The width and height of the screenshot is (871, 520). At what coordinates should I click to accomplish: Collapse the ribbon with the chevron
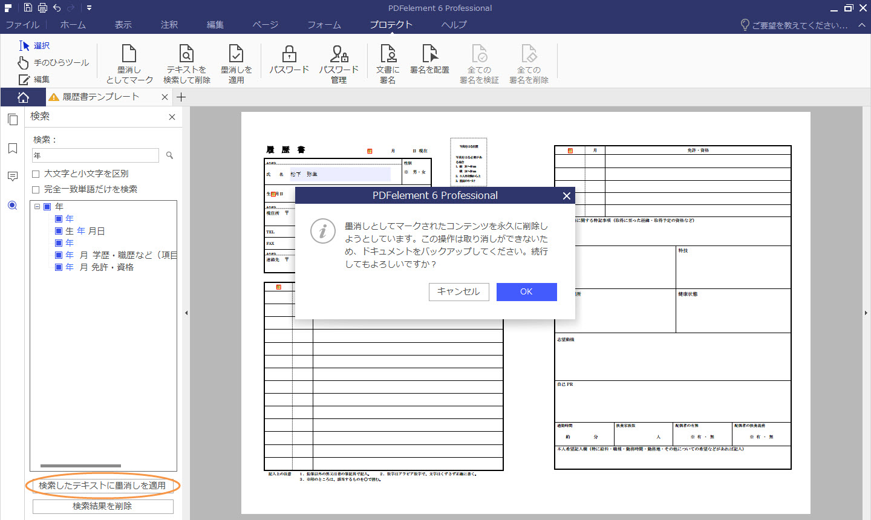[862, 25]
